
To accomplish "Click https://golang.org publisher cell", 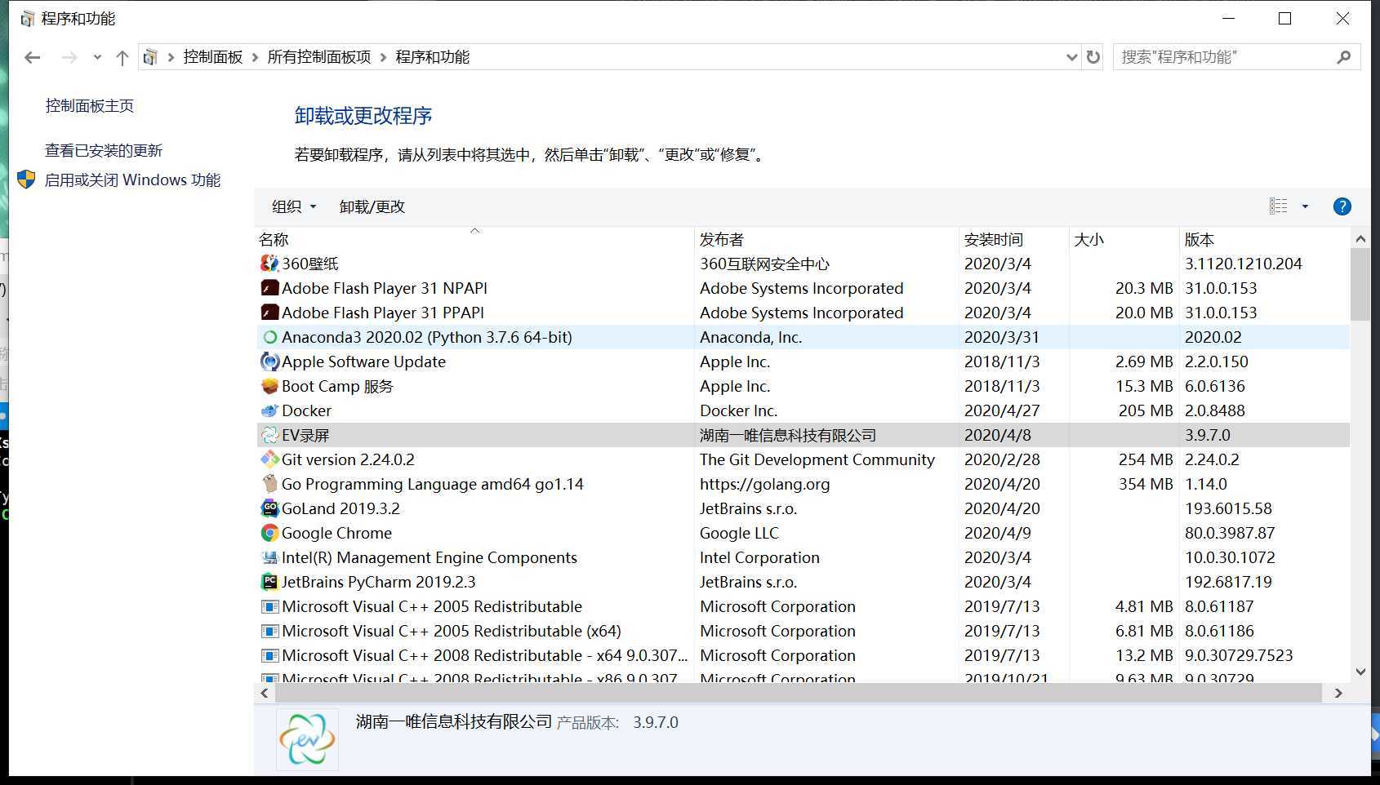I will pyautogui.click(x=764, y=484).
